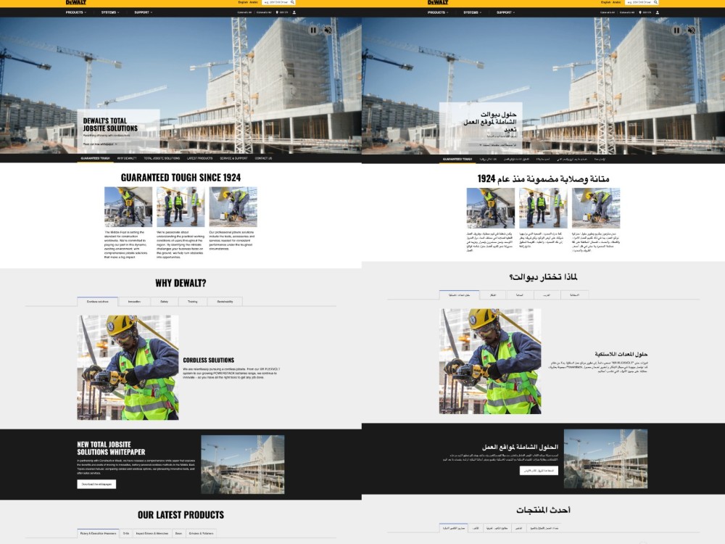Switch language to English on the Arabic page
Screen dimensions: 725x544
605,2
